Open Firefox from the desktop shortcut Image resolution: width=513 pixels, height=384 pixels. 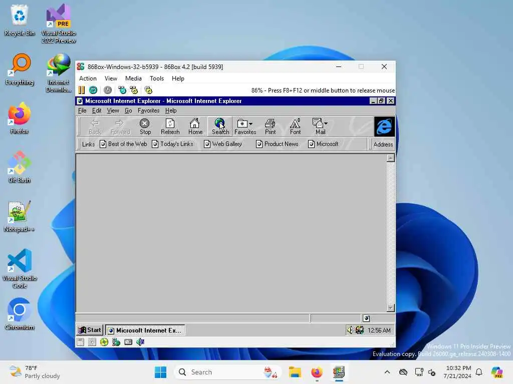pyautogui.click(x=20, y=118)
